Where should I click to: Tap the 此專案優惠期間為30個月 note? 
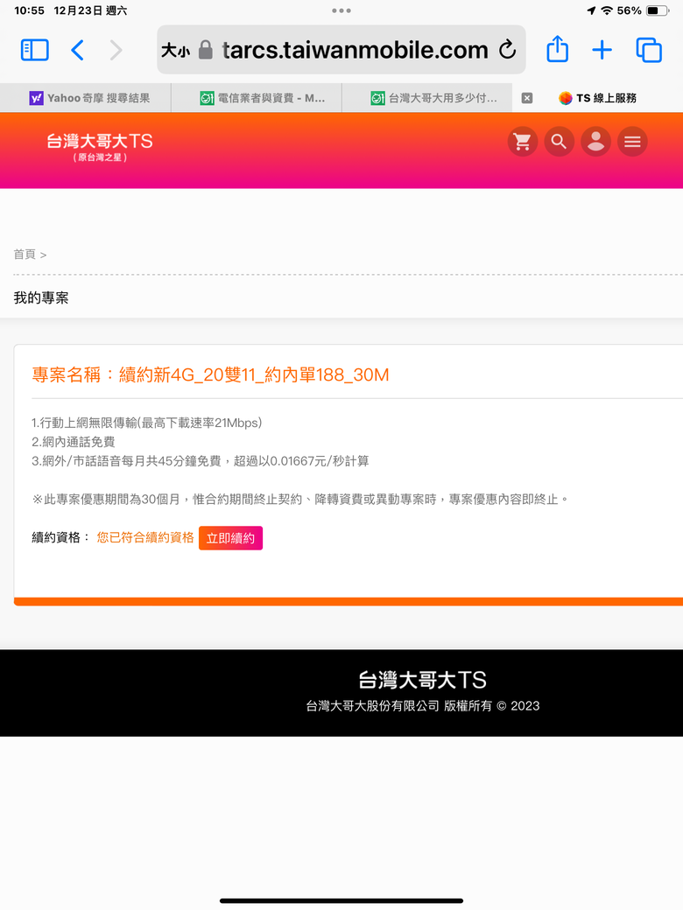[x=300, y=499]
